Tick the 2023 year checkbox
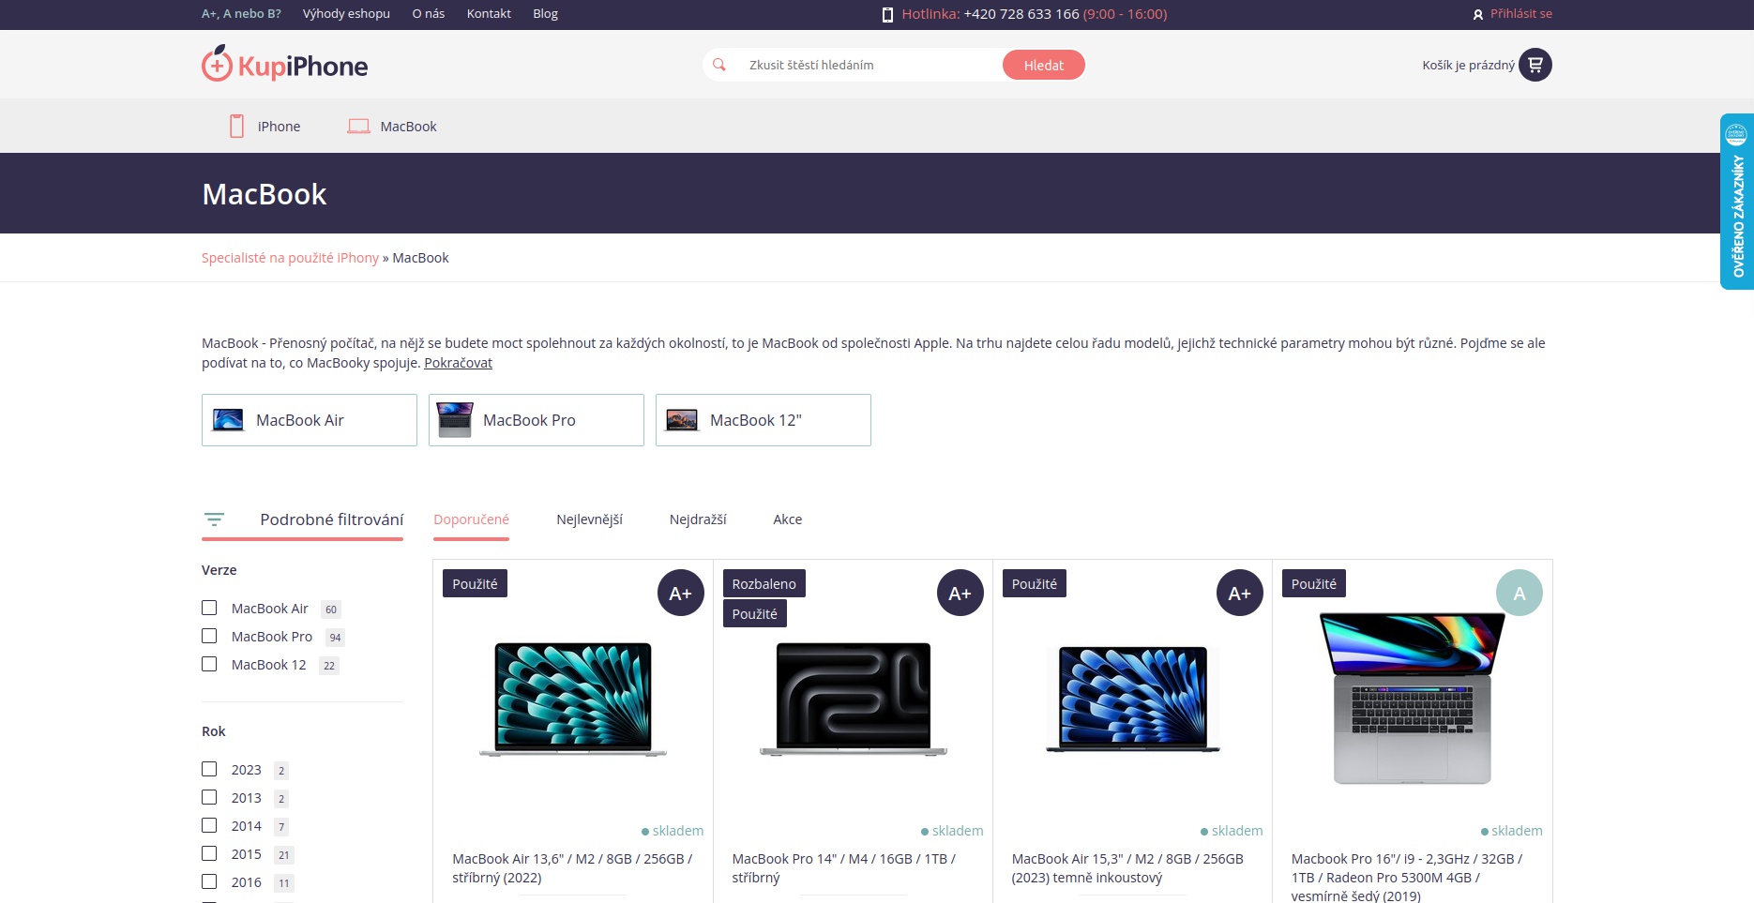This screenshot has height=903, width=1754. click(x=209, y=769)
